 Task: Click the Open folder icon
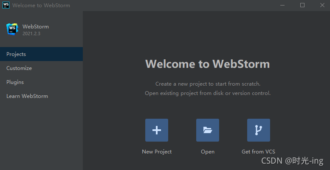208,130
